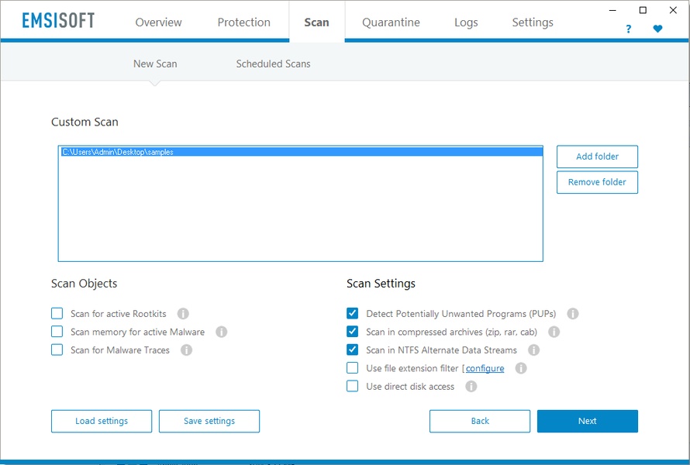Show info for Scan in compressed archives
This screenshot has height=465, width=690.
(x=554, y=332)
